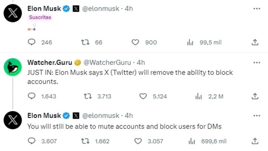Viewport: 268px width, 151px height.
Task: Repost the tweet with 66 reposts
Action: pyautogui.click(x=85, y=42)
